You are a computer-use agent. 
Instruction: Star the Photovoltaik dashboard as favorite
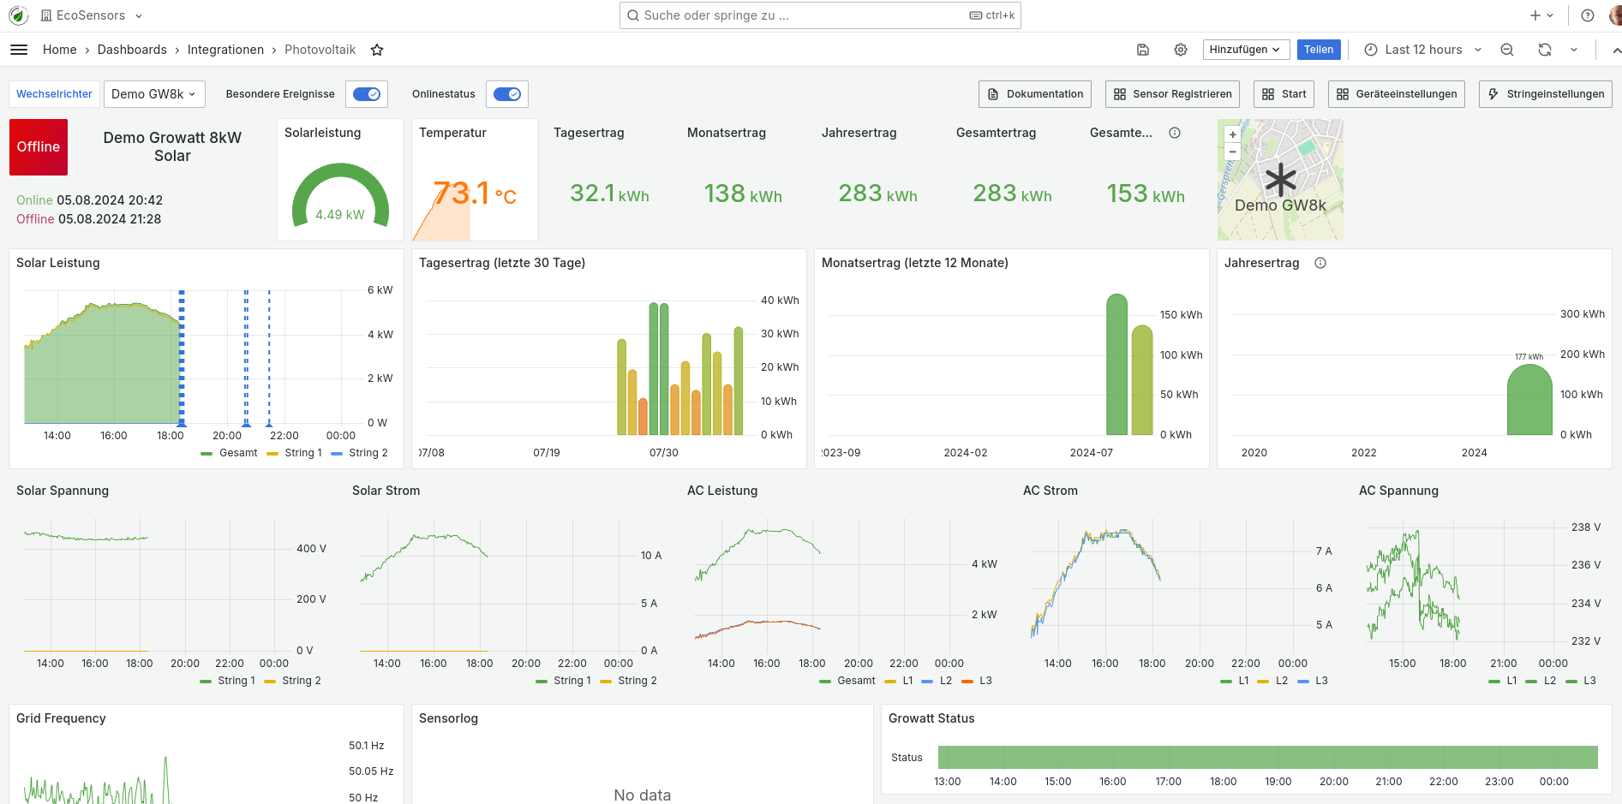tap(377, 50)
